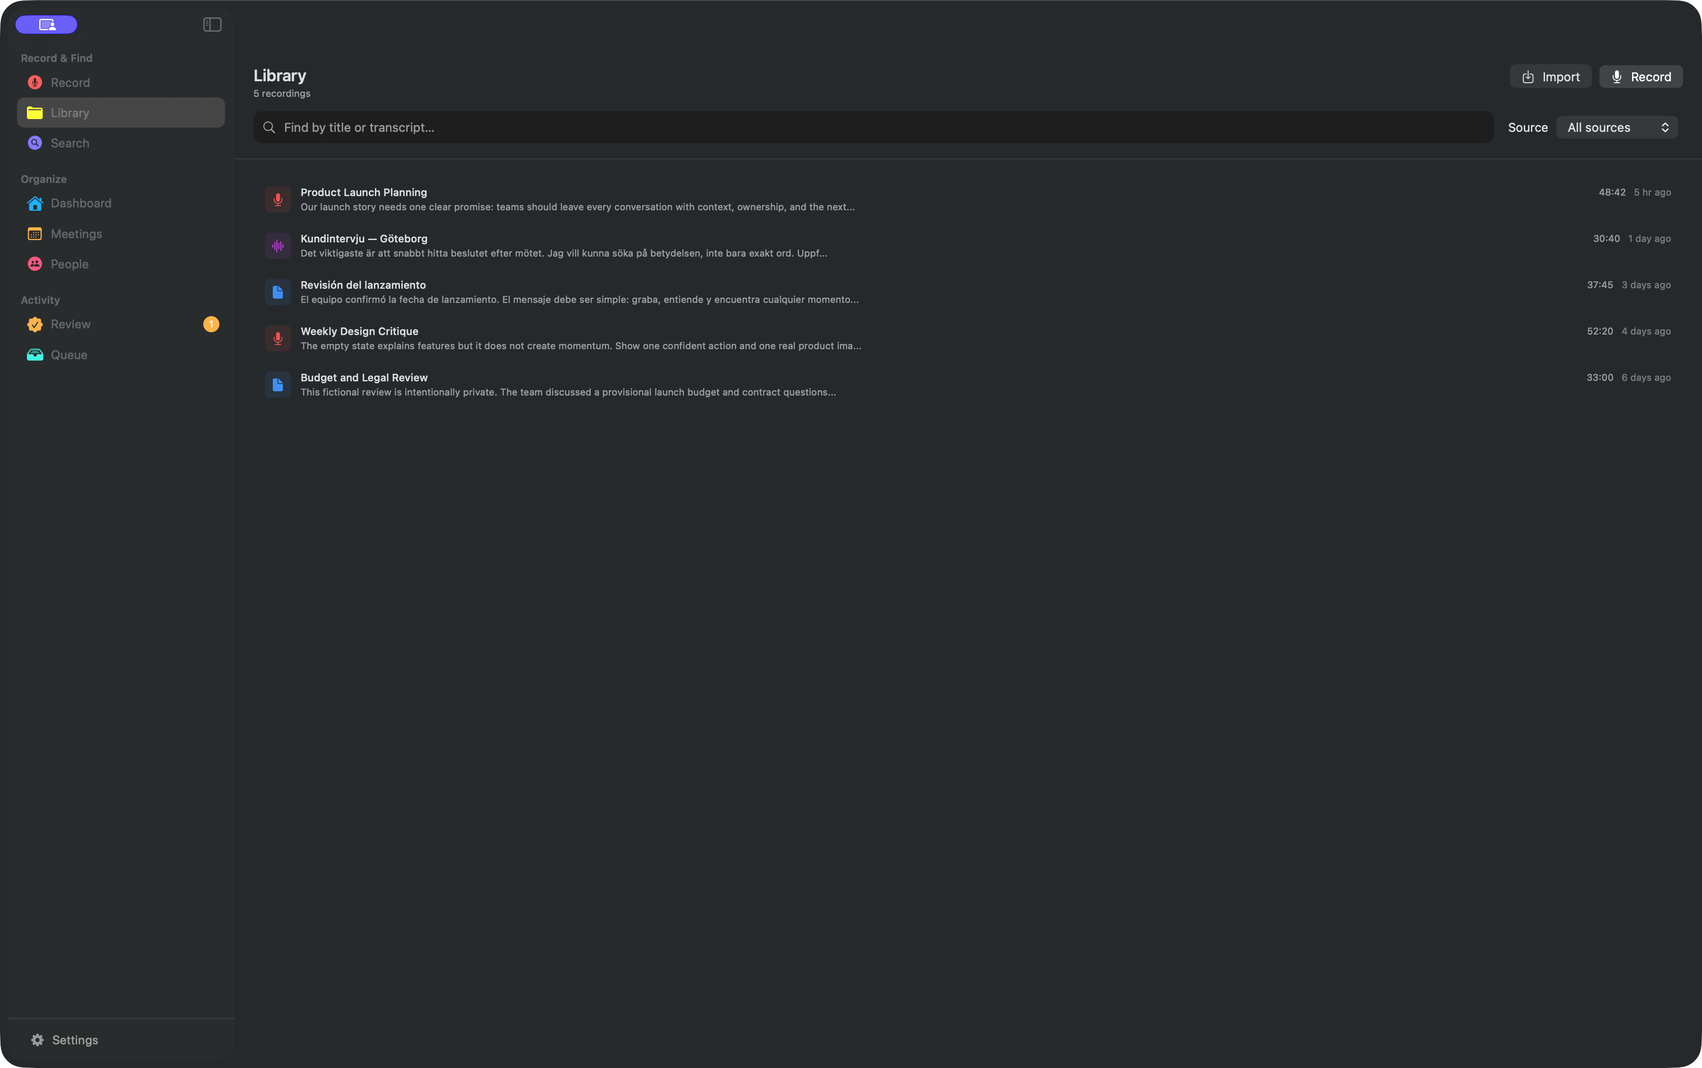The height and width of the screenshot is (1068, 1702).
Task: Expand the All sources dropdown
Action: 1617,127
